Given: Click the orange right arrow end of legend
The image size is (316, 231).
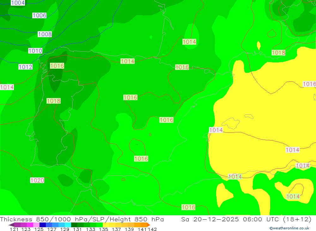Looking at the screenshot, I should 149,225.
